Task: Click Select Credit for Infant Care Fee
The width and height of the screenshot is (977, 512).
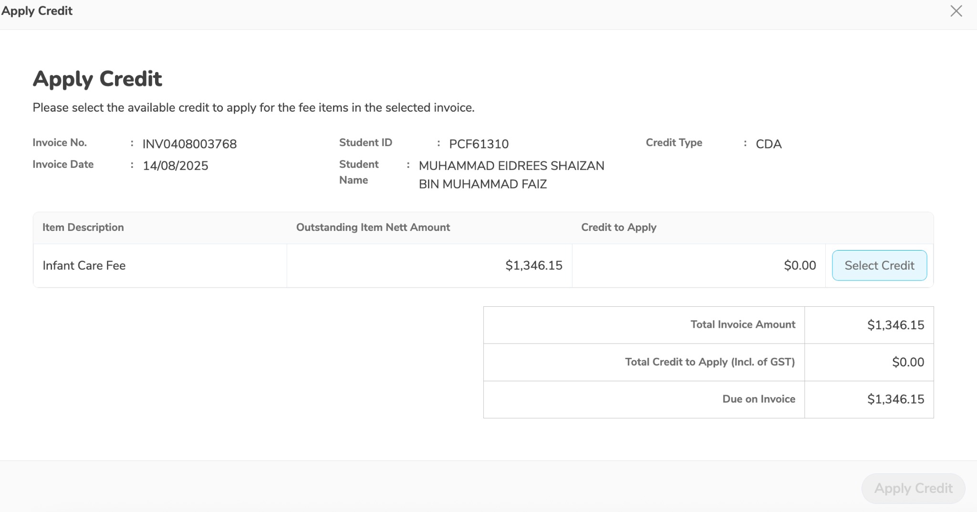Action: (x=879, y=265)
